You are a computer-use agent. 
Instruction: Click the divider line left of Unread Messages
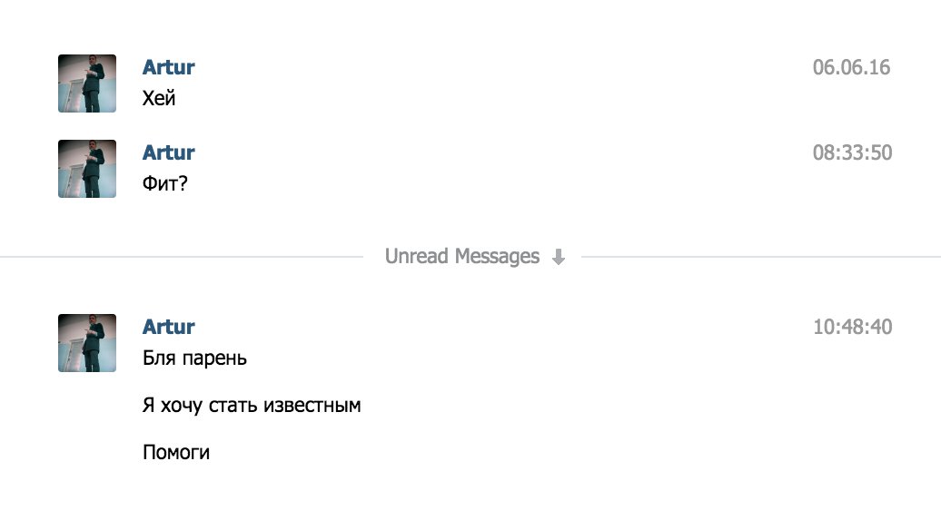pyautogui.click(x=182, y=258)
